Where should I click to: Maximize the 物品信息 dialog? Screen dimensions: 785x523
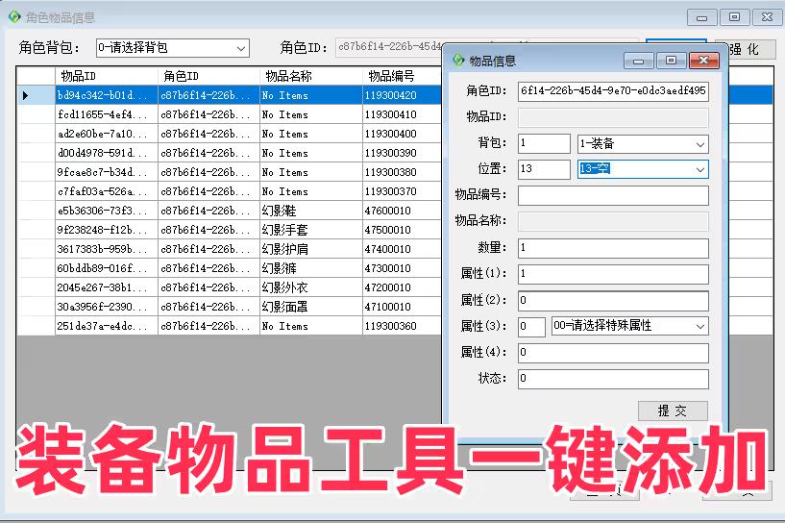pos(672,61)
